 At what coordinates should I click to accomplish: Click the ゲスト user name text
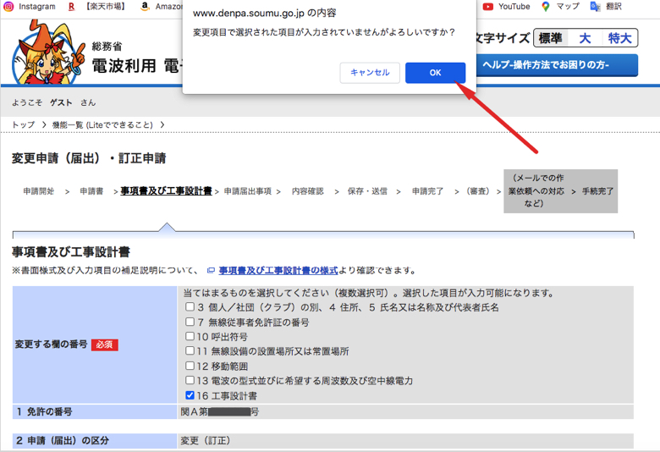(x=61, y=102)
